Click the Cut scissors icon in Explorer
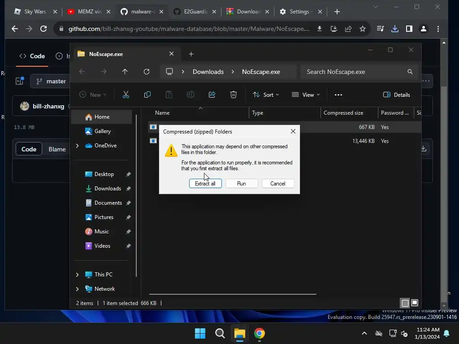 [126, 95]
